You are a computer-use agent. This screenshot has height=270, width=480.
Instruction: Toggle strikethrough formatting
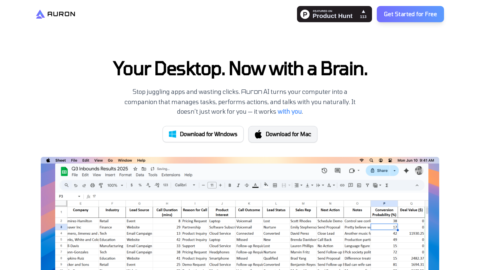click(247, 185)
